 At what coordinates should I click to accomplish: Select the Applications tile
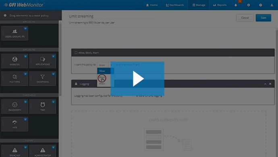coord(43,61)
